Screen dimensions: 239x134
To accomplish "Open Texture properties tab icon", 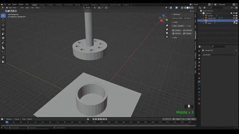I will 199,103.
